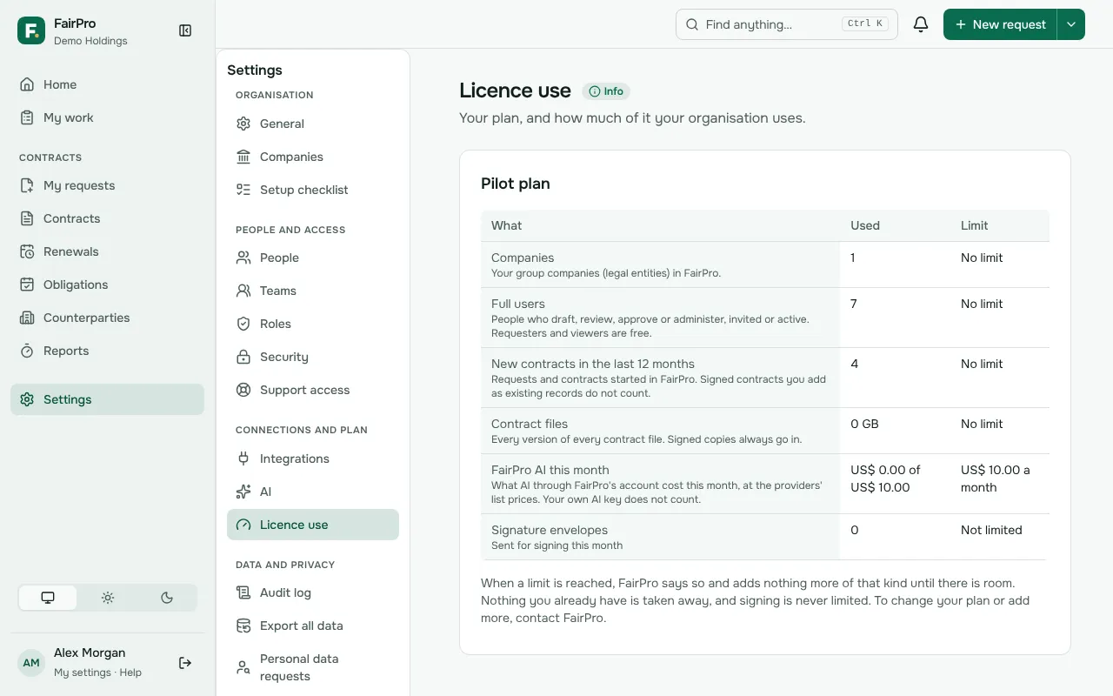
Task: Open the Audit log
Action: point(313,592)
